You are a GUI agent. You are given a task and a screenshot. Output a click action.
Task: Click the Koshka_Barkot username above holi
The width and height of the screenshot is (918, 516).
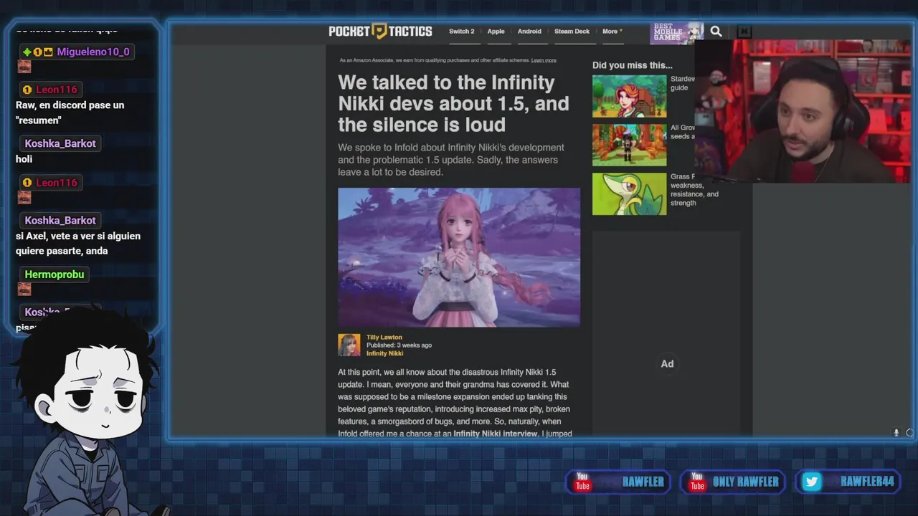pyautogui.click(x=60, y=143)
